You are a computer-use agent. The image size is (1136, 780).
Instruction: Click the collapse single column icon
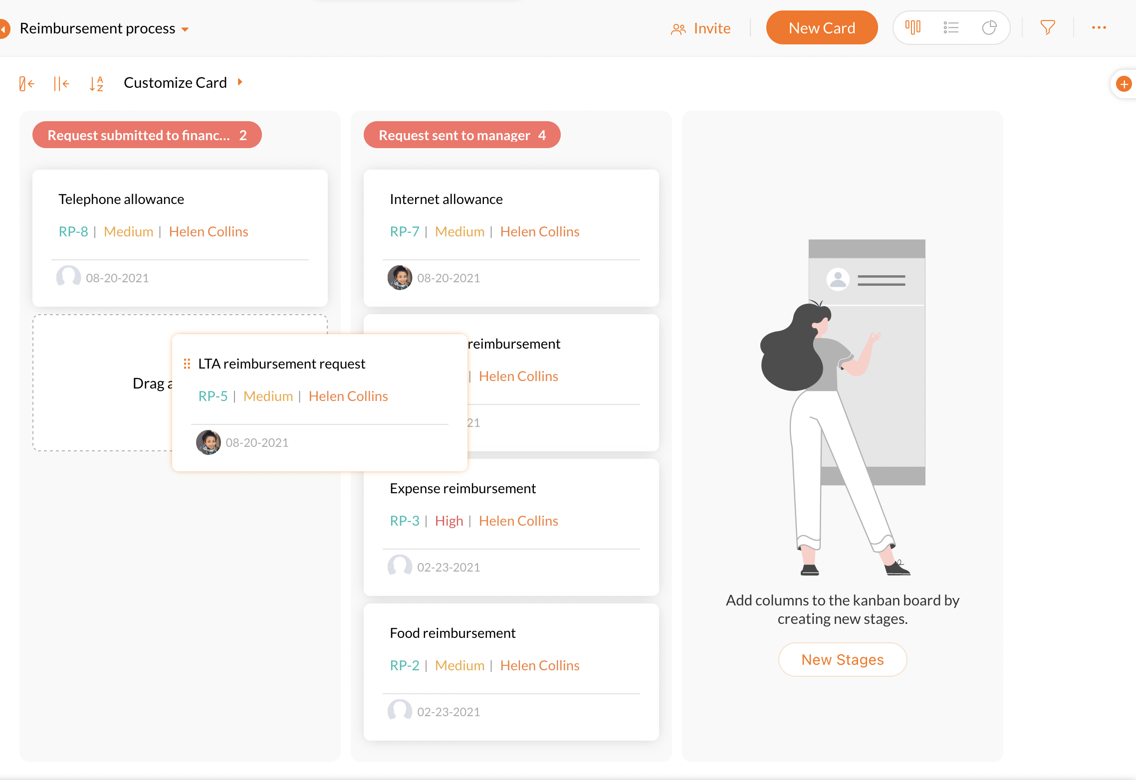pyautogui.click(x=26, y=83)
